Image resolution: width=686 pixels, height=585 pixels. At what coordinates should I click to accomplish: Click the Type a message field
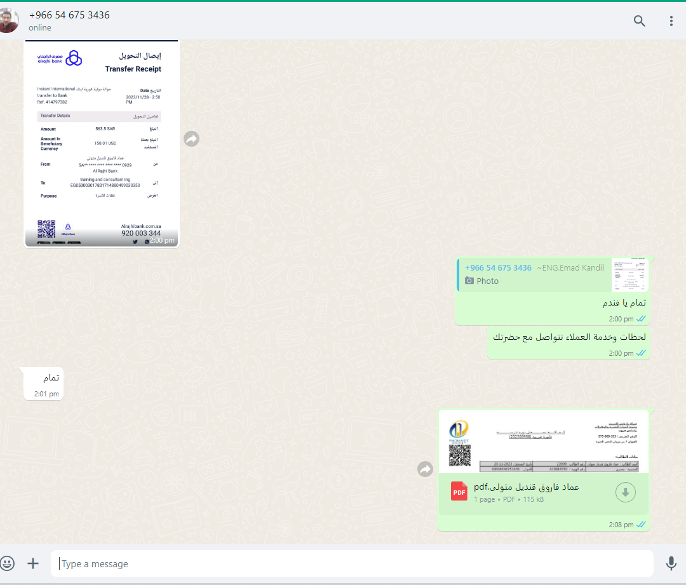[x=352, y=563]
